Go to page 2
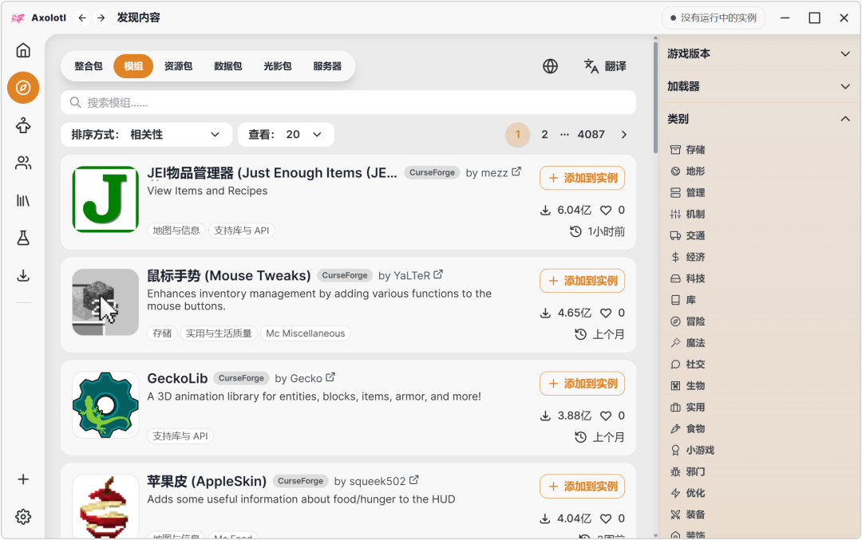Image resolution: width=862 pixels, height=540 pixels. [x=544, y=135]
